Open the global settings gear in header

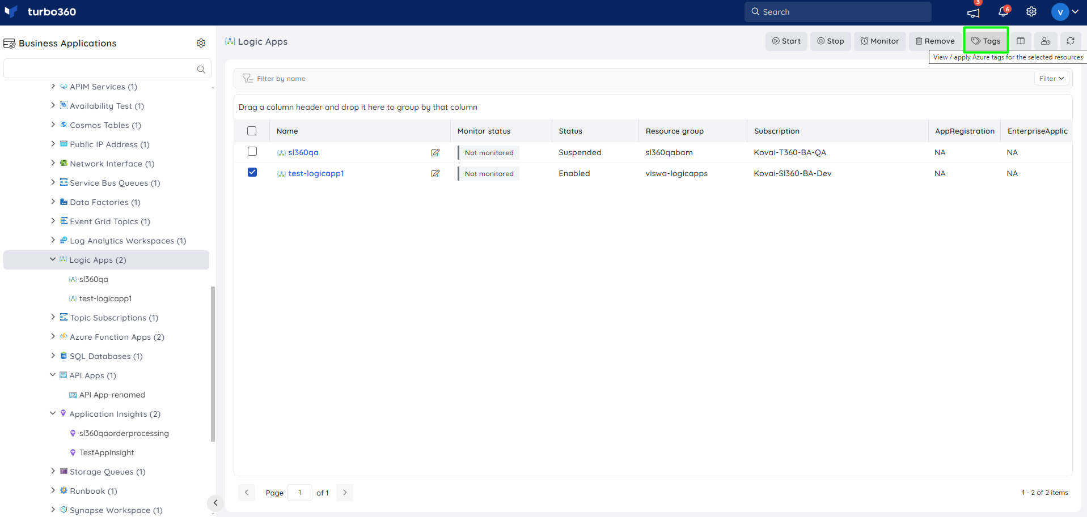(1031, 12)
